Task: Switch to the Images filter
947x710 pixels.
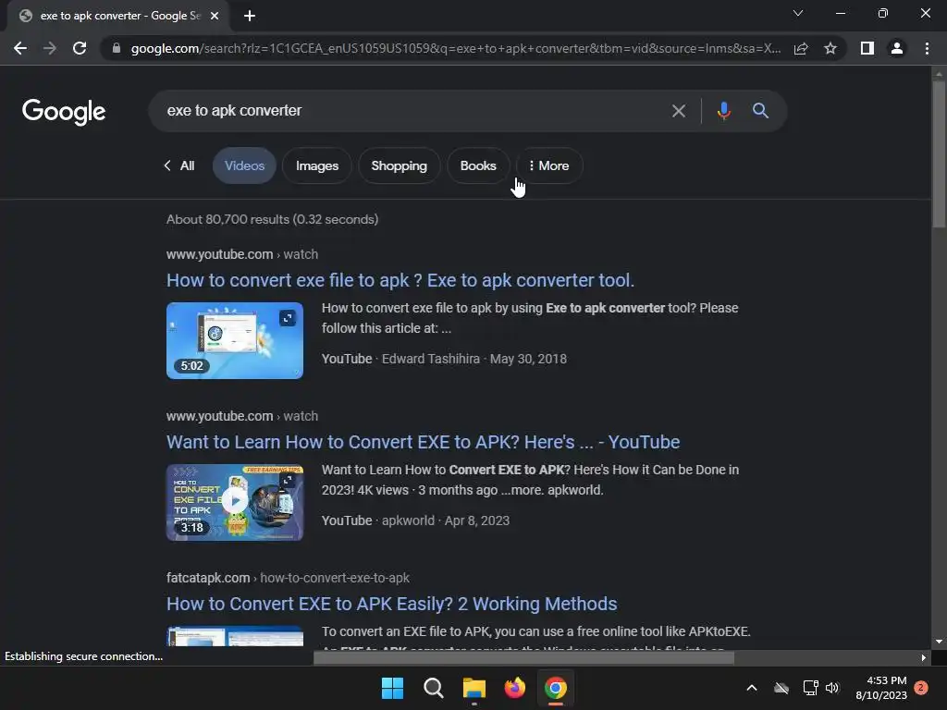Action: coord(317,165)
